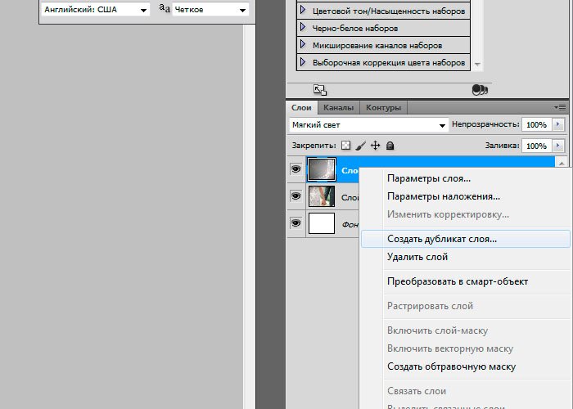Click the lock all padlock icon

(390, 146)
